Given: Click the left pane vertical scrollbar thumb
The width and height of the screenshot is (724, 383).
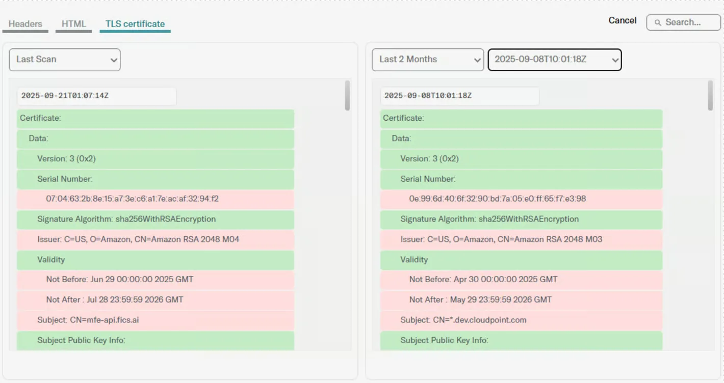Looking at the screenshot, I should tap(347, 95).
